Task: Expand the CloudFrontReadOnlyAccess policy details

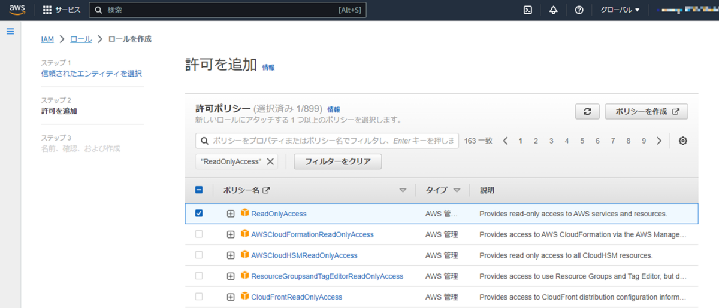Action: click(231, 297)
